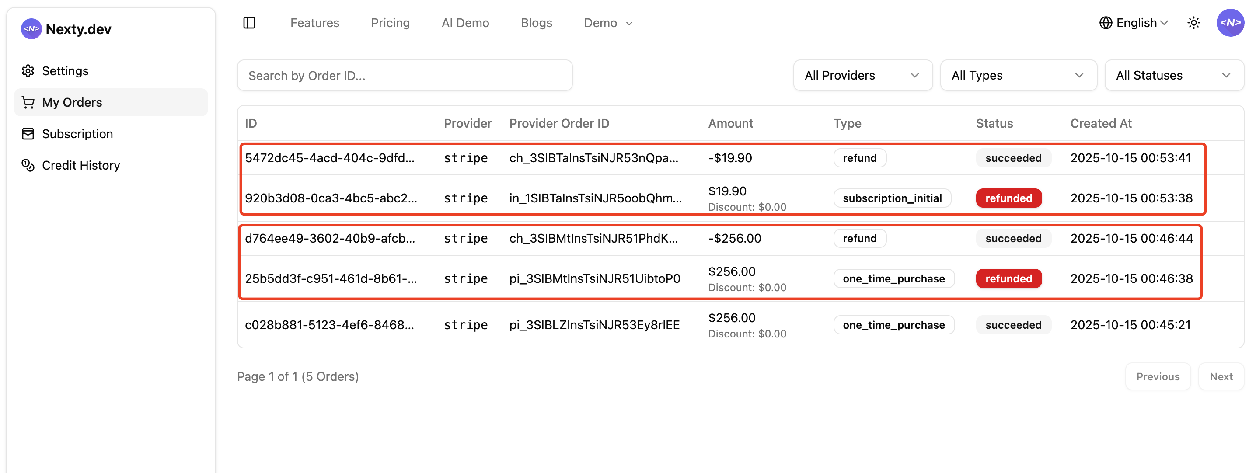The width and height of the screenshot is (1256, 473).
Task: Click the Nexty.dev logo icon
Action: tap(31, 29)
